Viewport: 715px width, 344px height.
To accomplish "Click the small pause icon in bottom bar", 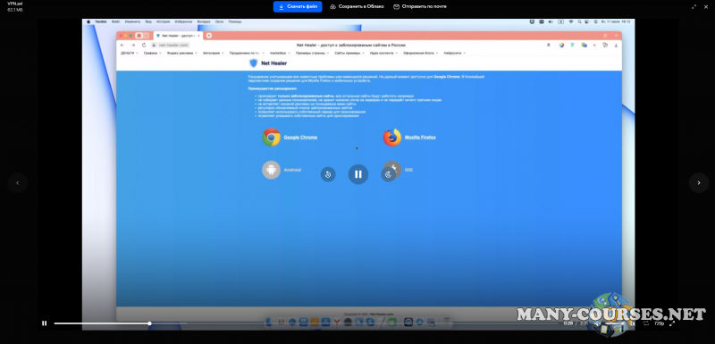I will pyautogui.click(x=44, y=323).
